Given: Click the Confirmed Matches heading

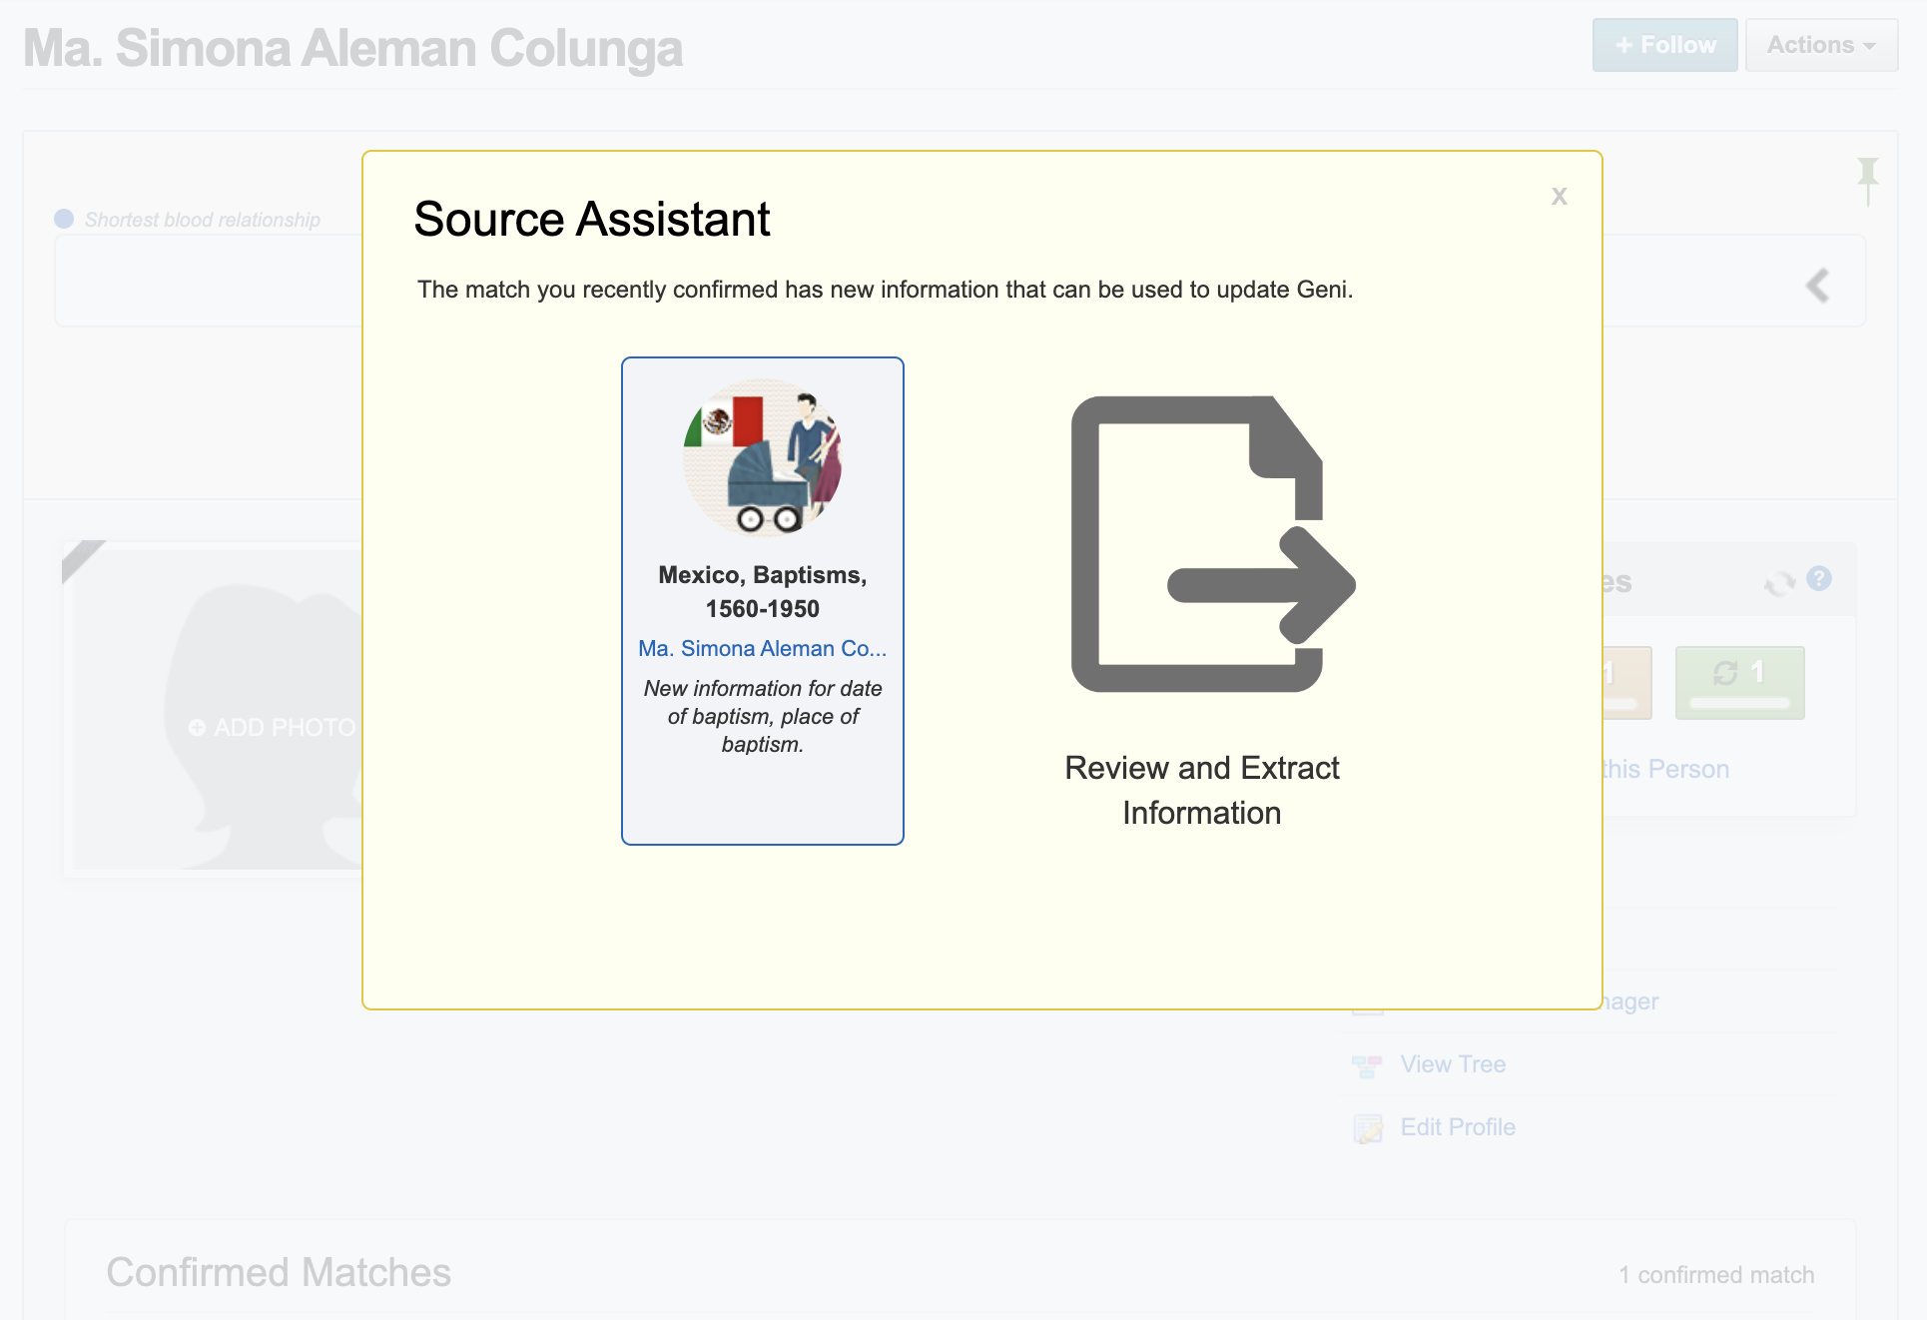Looking at the screenshot, I should click(279, 1272).
